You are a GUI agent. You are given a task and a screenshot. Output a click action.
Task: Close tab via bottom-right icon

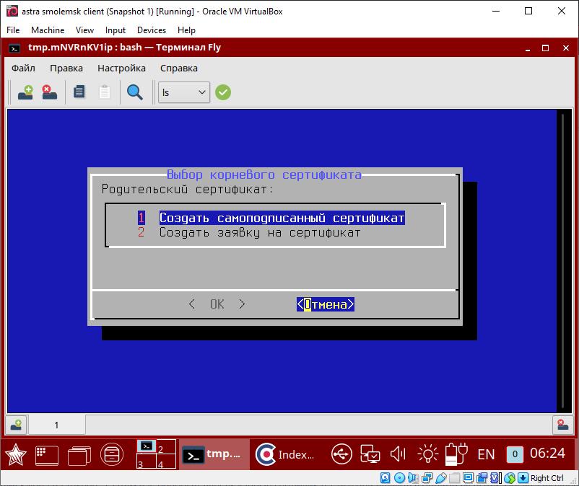point(562,425)
